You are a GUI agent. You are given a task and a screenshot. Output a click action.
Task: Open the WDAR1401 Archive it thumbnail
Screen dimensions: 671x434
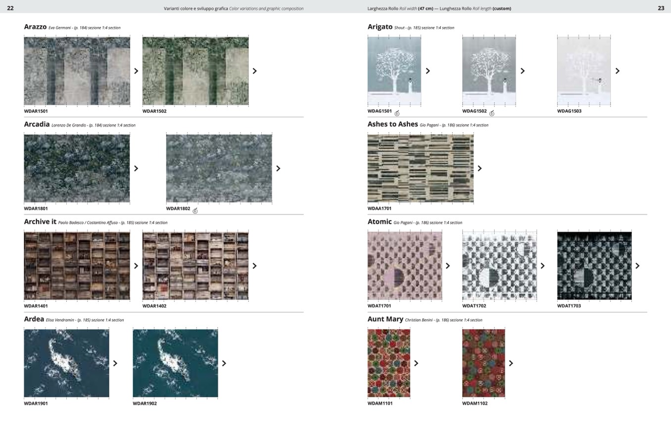click(77, 265)
